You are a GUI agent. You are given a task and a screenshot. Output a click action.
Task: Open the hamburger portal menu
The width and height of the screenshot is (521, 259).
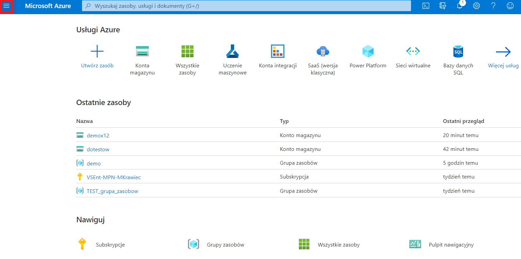[x=6, y=6]
